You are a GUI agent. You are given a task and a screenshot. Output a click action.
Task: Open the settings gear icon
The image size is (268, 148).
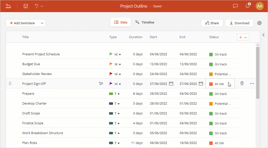(x=259, y=23)
